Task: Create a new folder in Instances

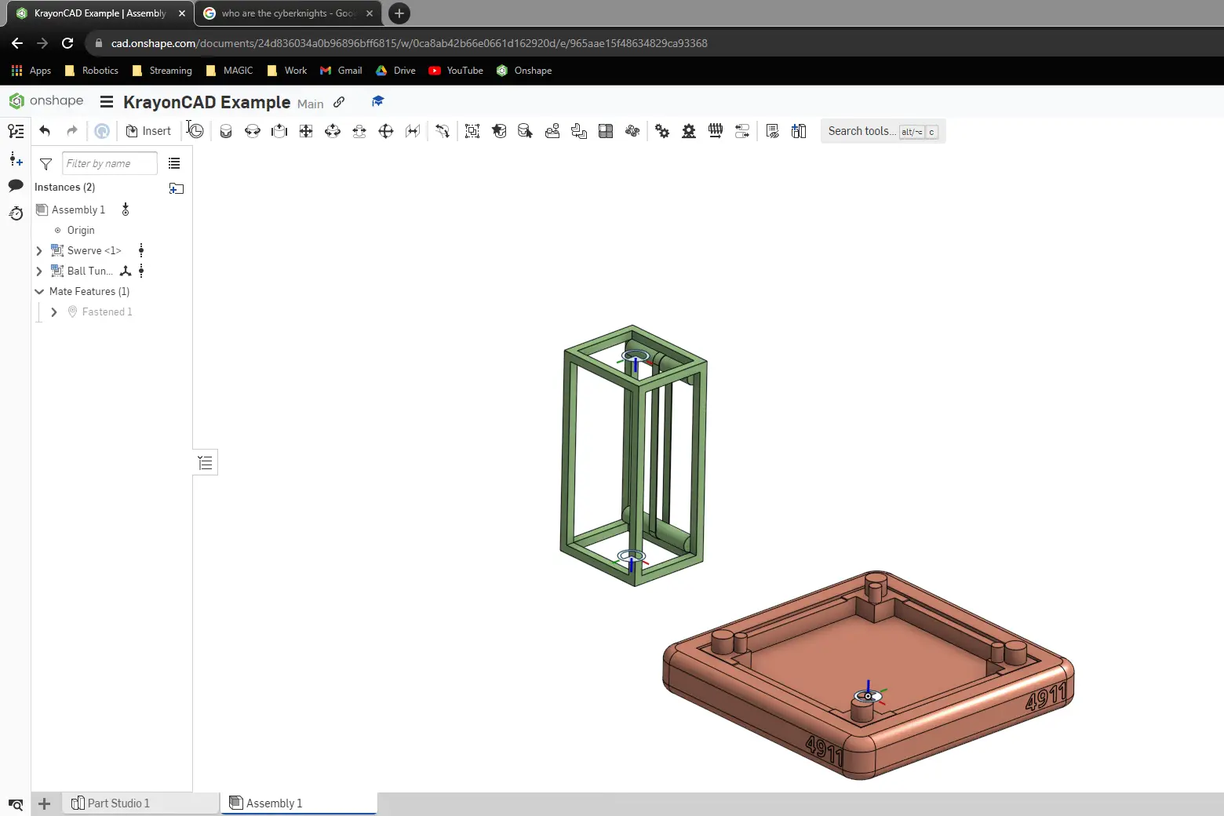Action: [177, 188]
